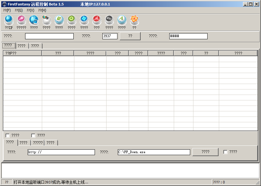Viewport: 261px width, 186px height.
Task: Open the (F) menu in menu bar
Action: click(7, 10)
